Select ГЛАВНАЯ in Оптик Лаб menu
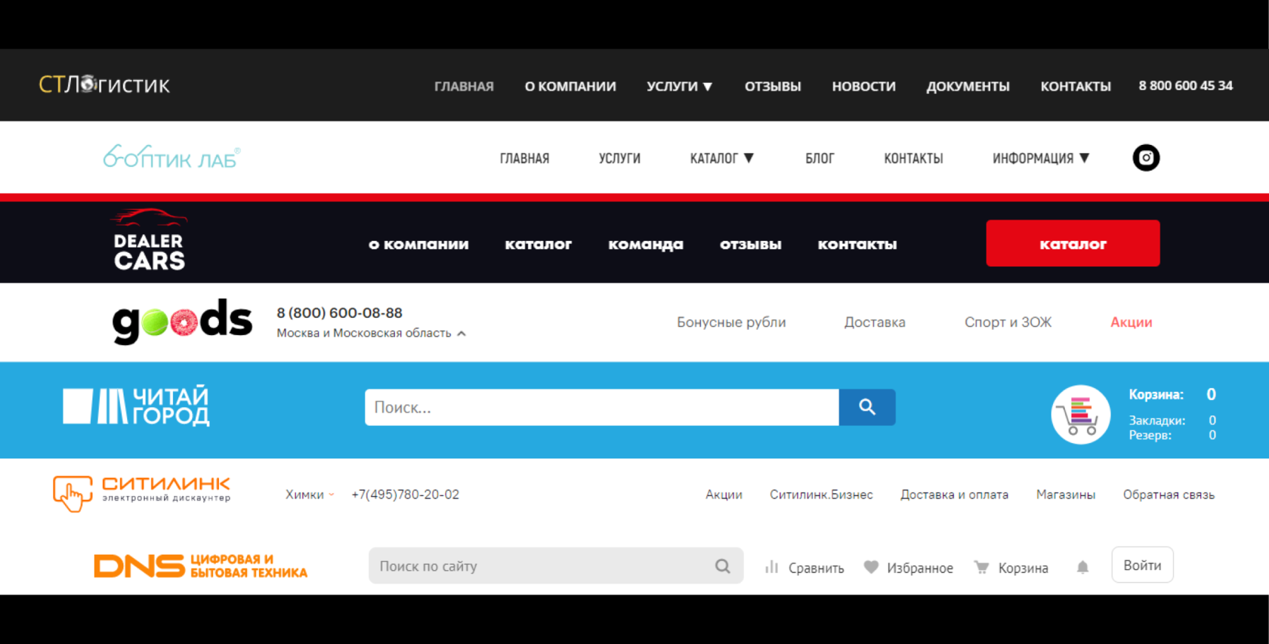This screenshot has width=1269, height=644. (524, 159)
